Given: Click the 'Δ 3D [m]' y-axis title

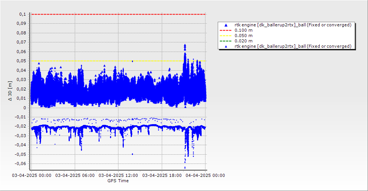Looking at the screenshot, I should (10, 91).
